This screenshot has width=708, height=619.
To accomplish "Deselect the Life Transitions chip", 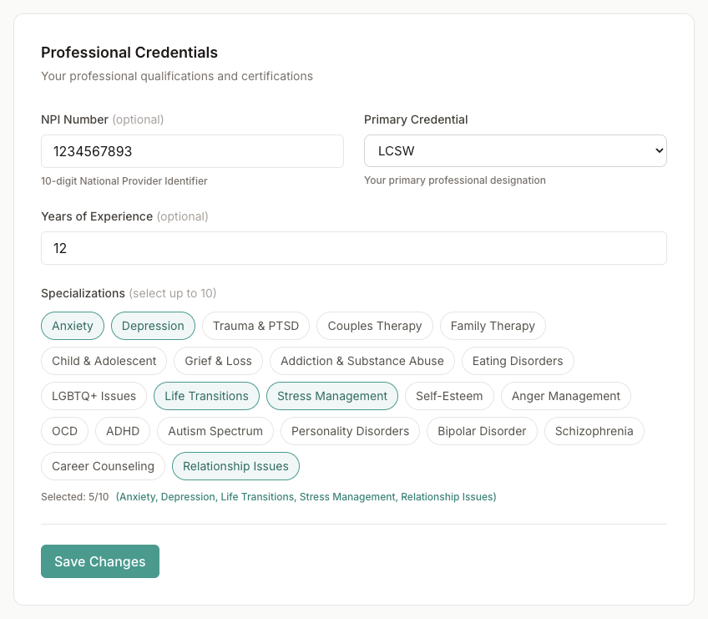I will point(206,396).
